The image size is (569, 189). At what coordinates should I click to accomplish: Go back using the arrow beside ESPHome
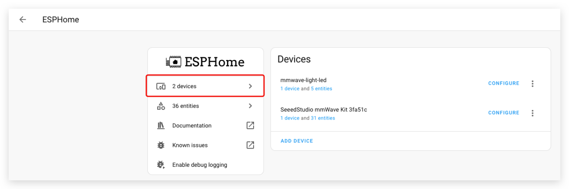pyautogui.click(x=23, y=20)
